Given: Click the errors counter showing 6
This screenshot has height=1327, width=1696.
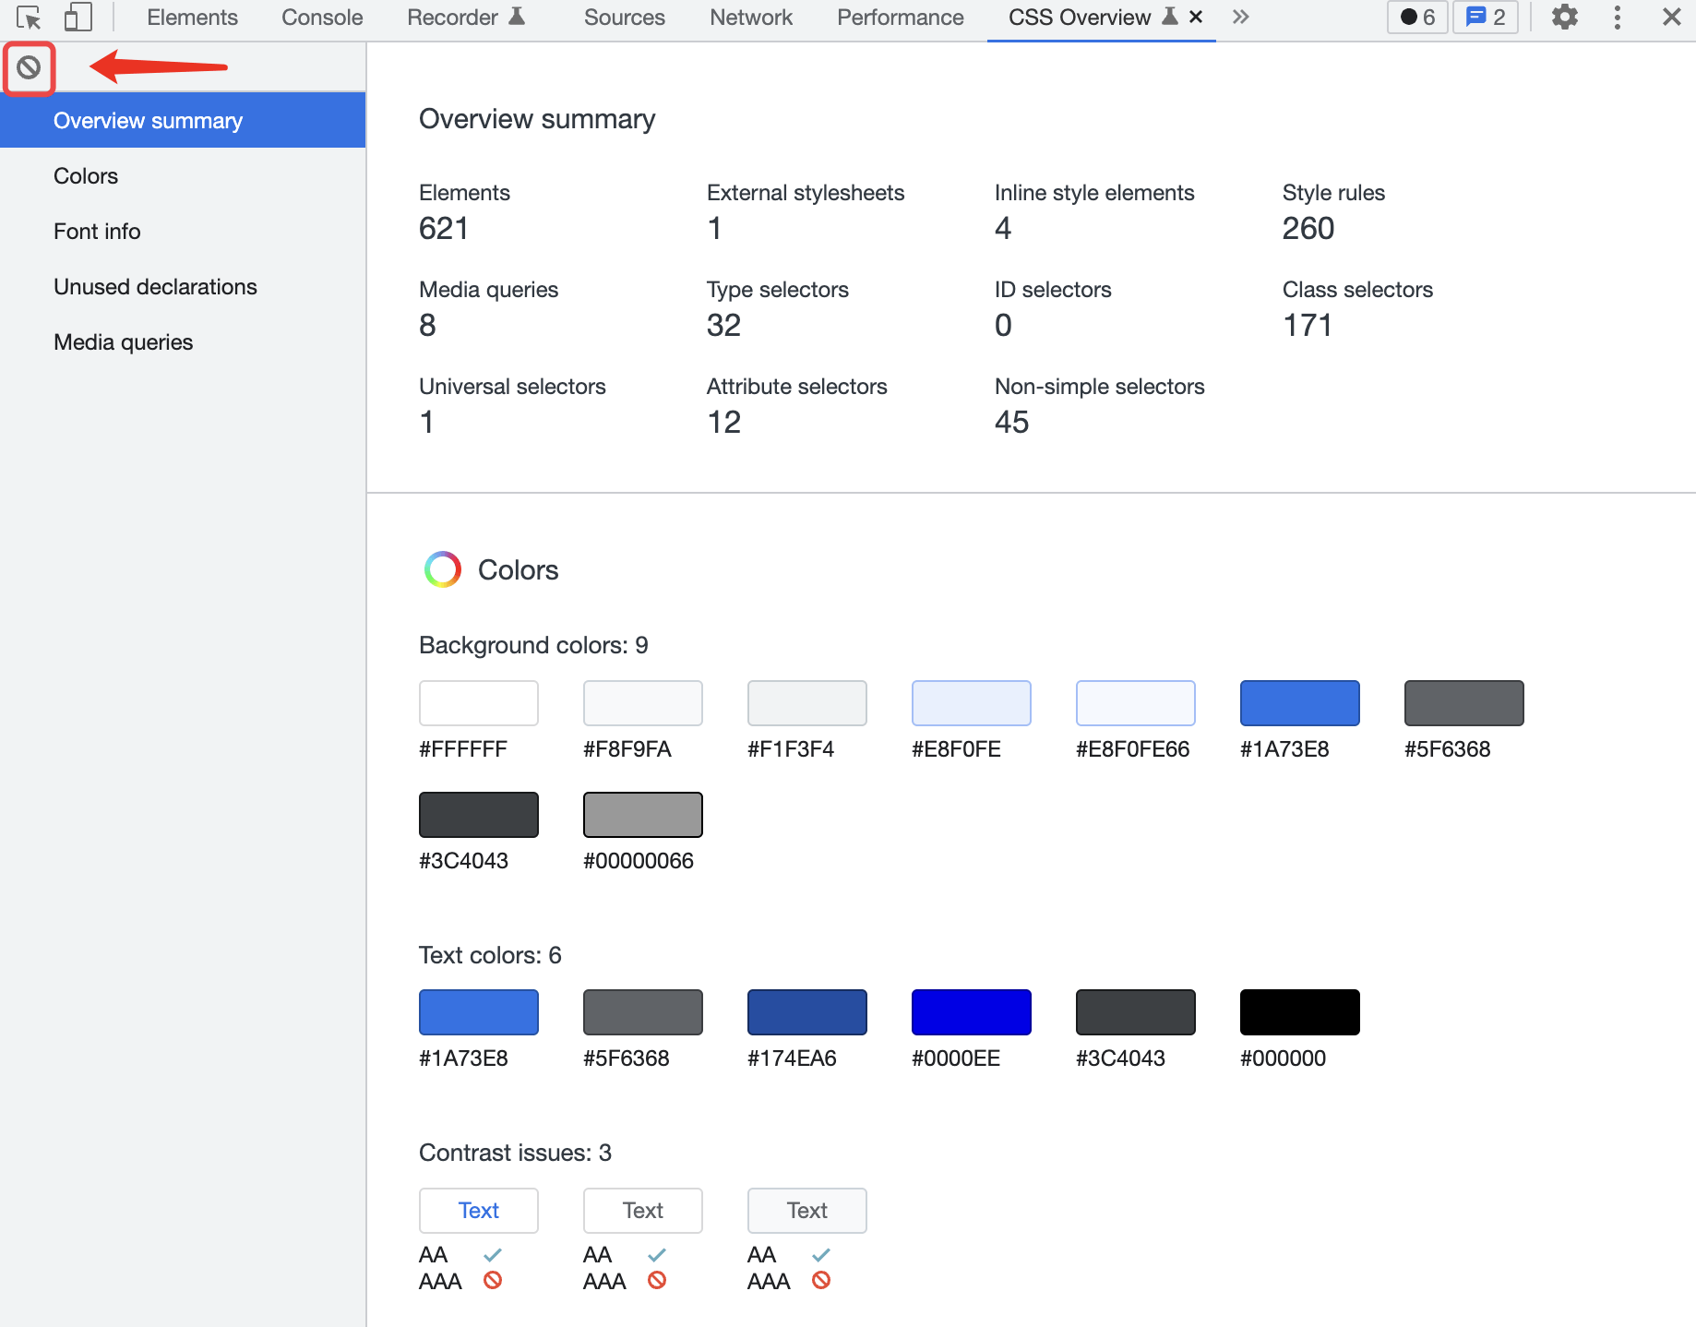Looking at the screenshot, I should (x=1417, y=18).
